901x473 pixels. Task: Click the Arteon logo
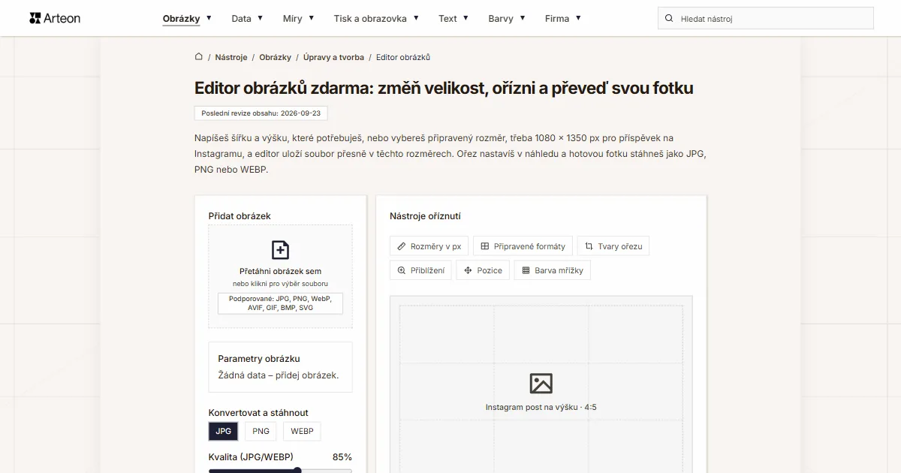click(x=55, y=18)
